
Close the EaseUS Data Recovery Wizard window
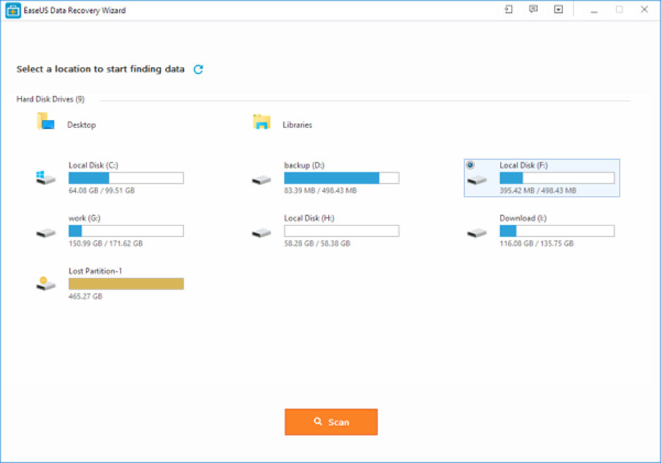pos(644,10)
